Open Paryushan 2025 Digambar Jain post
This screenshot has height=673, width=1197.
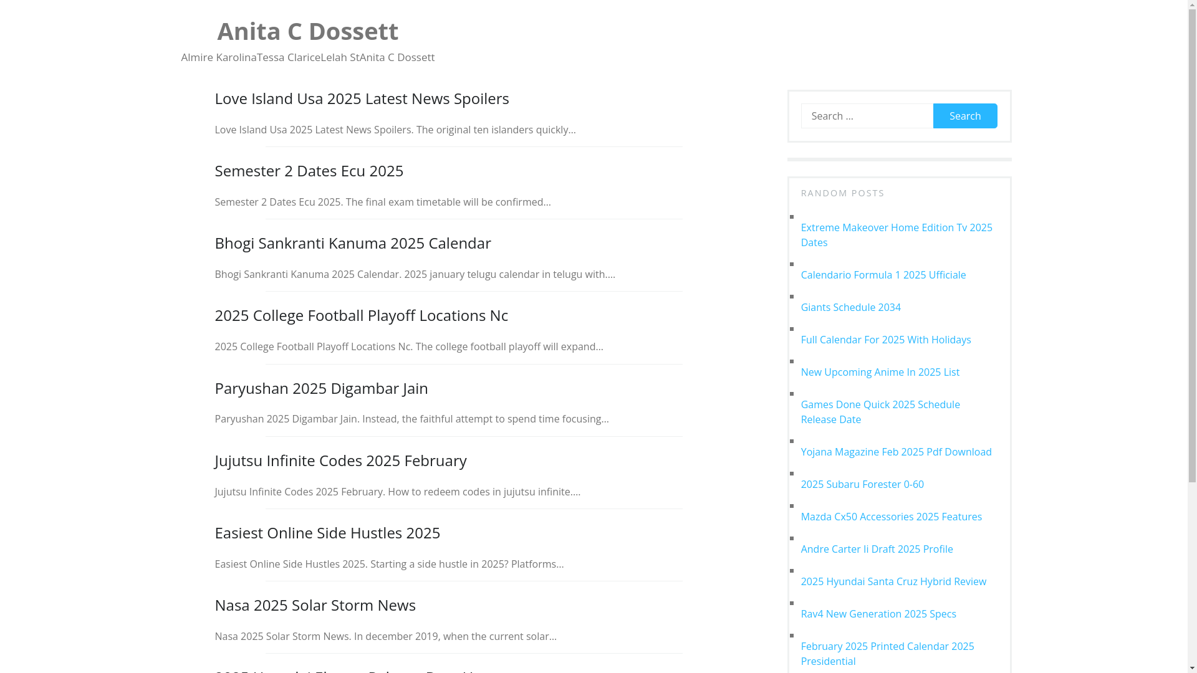[x=321, y=388]
